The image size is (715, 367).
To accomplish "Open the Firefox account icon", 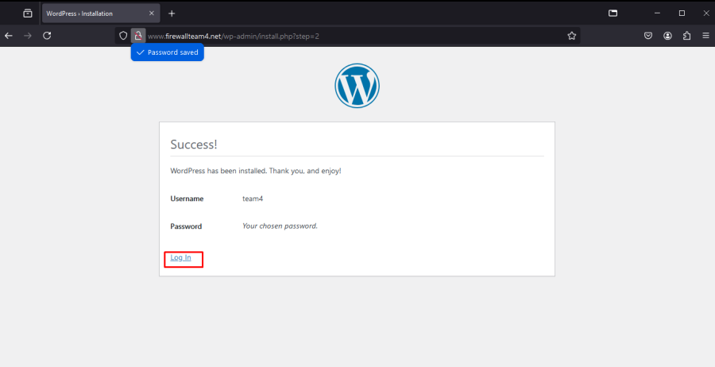I will (x=667, y=36).
